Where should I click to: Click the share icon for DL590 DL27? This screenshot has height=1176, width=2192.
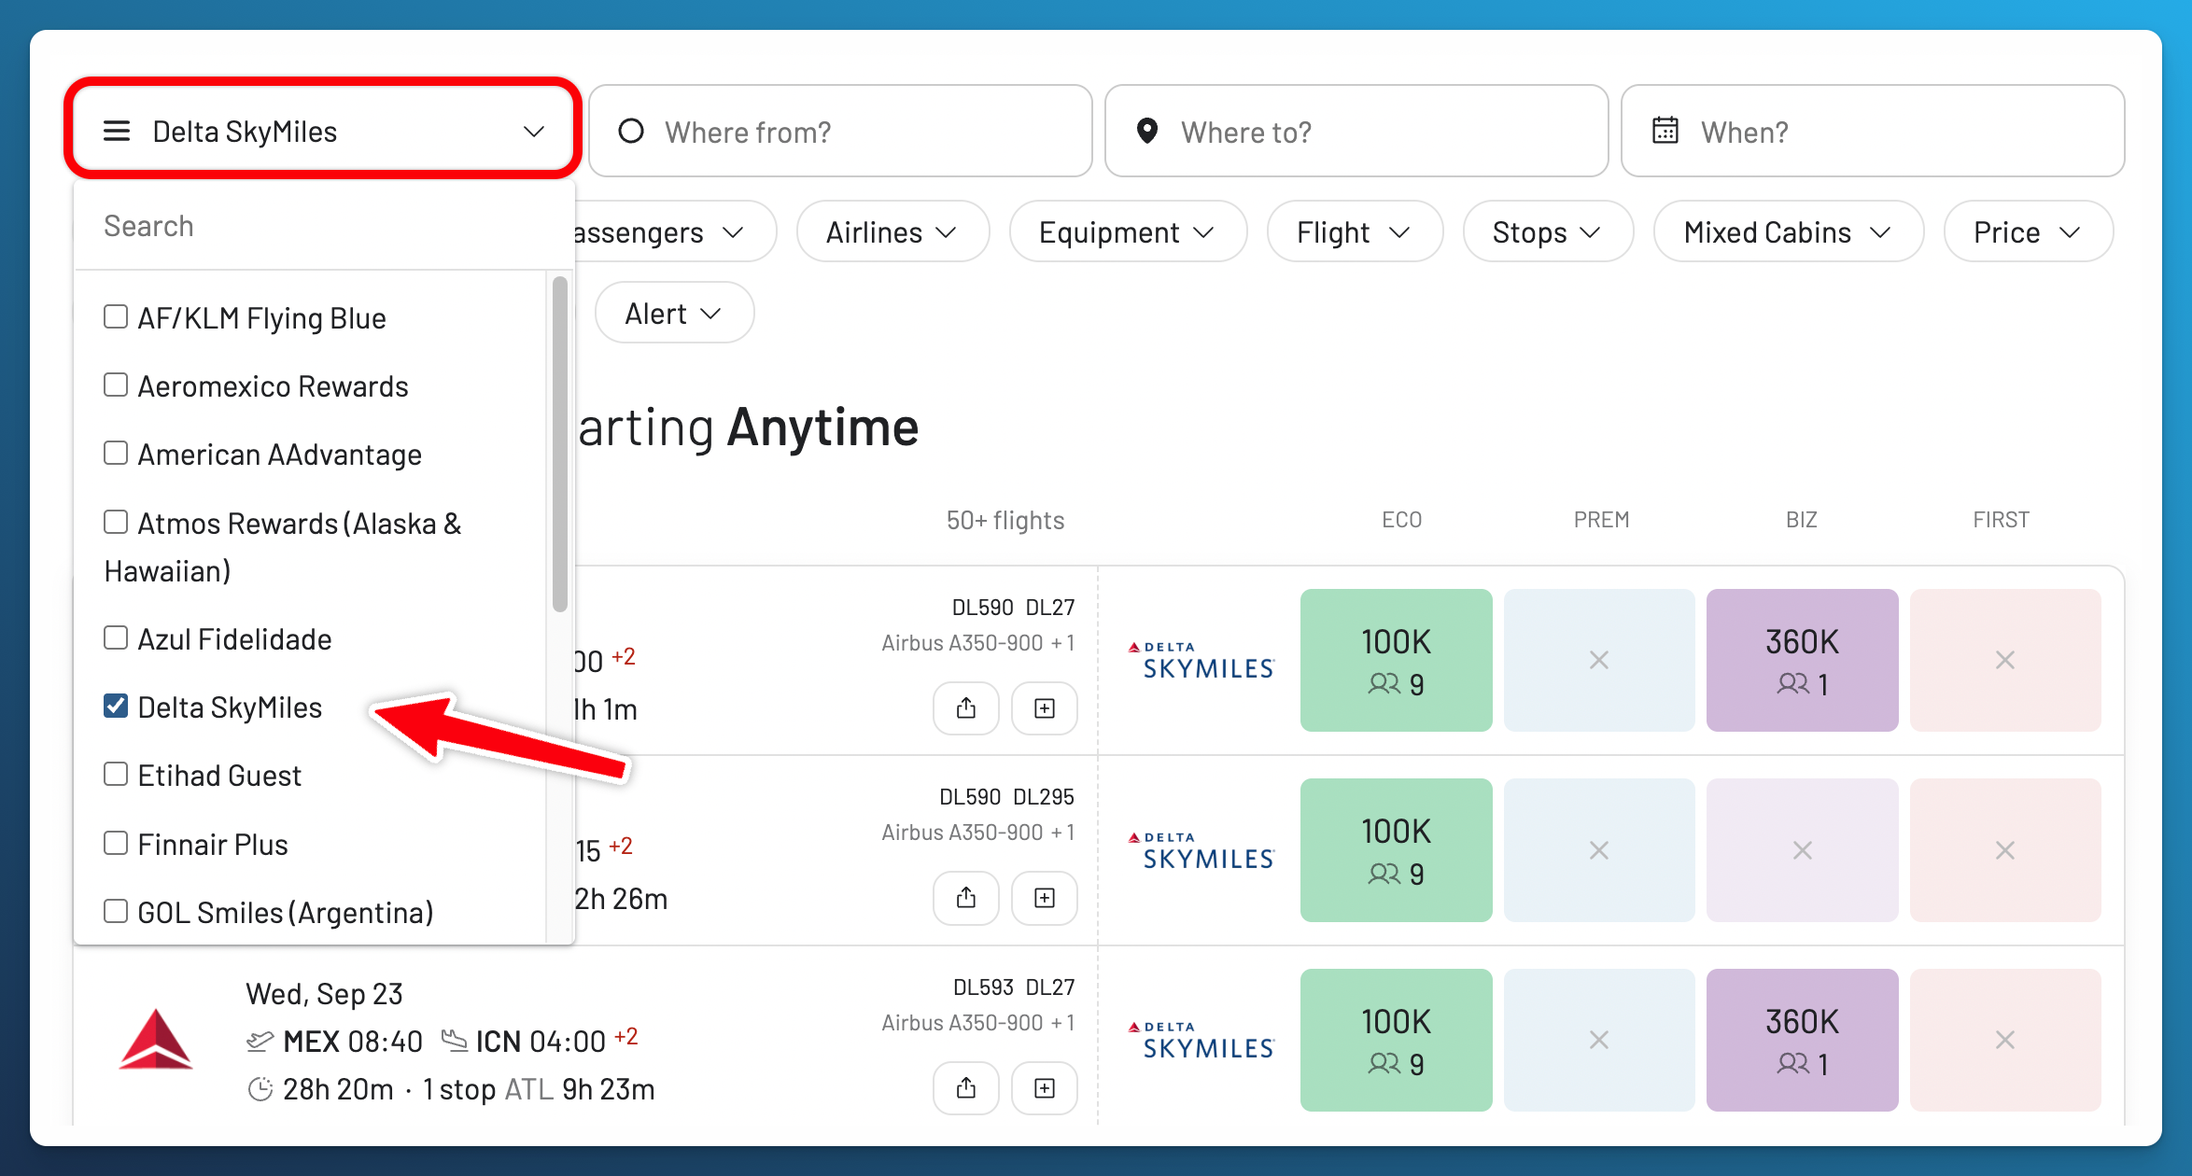(966, 708)
